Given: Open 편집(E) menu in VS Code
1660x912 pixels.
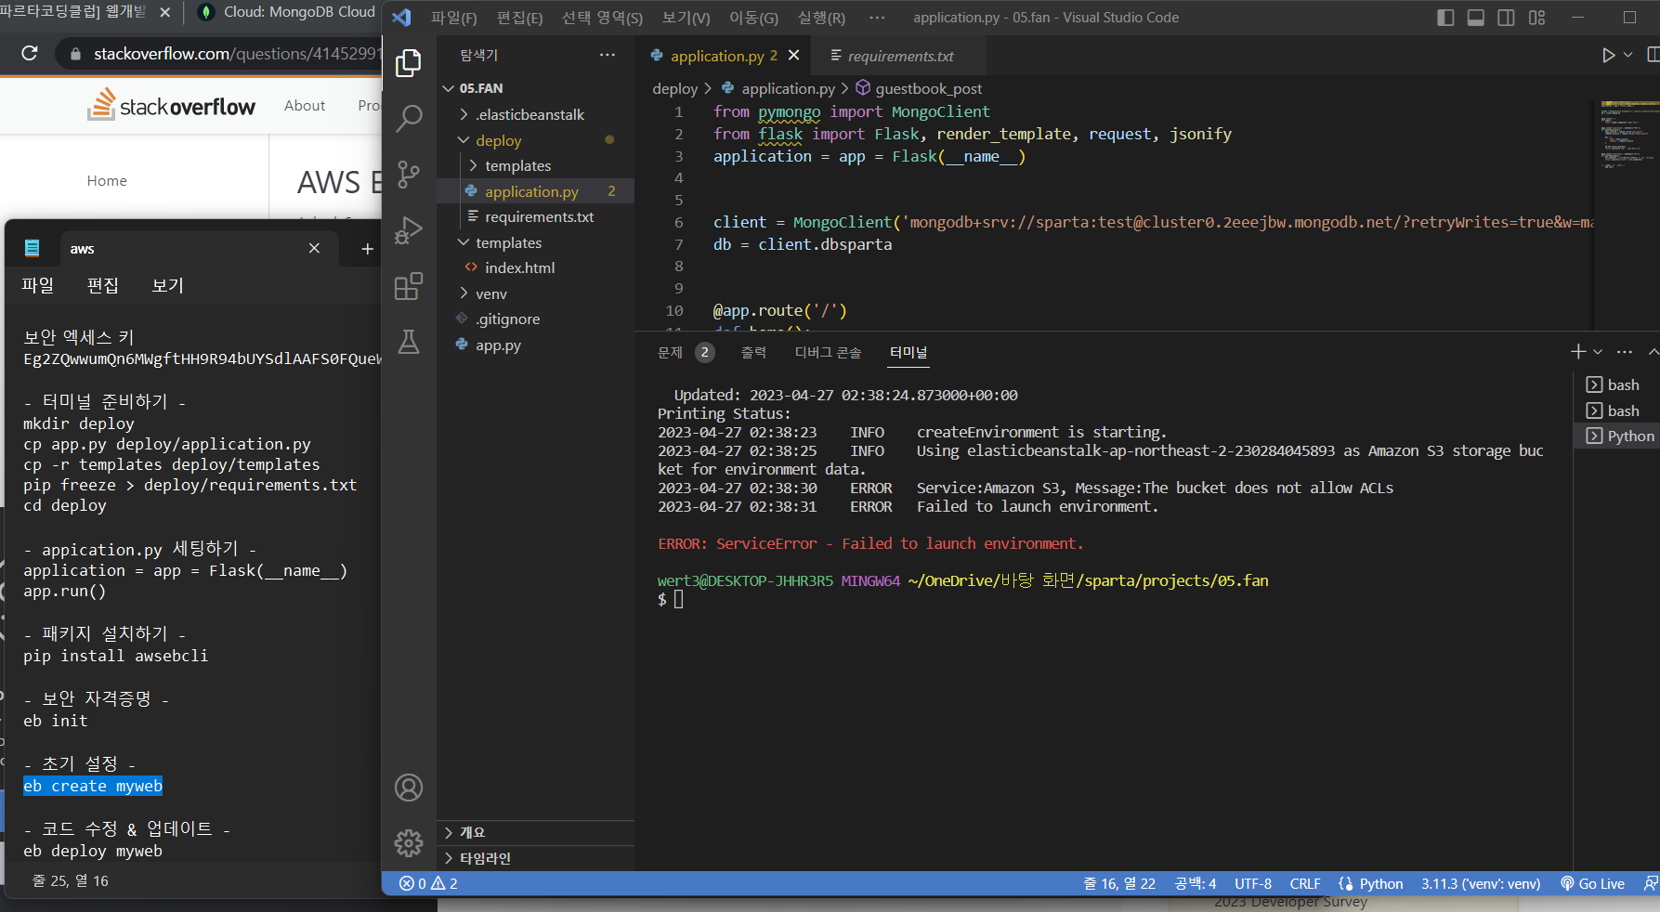Looking at the screenshot, I should point(519,18).
